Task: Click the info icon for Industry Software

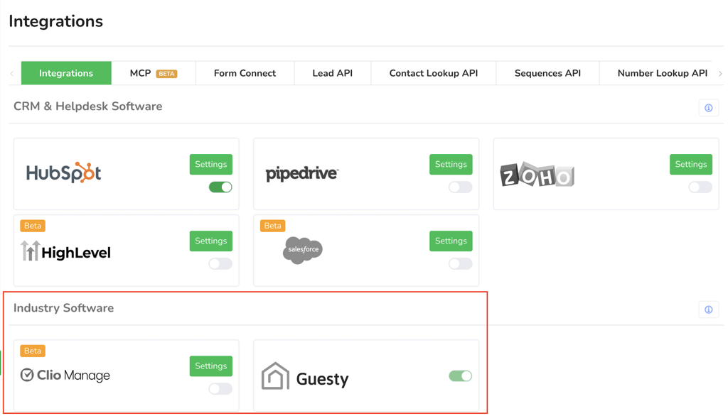Action: [x=709, y=310]
